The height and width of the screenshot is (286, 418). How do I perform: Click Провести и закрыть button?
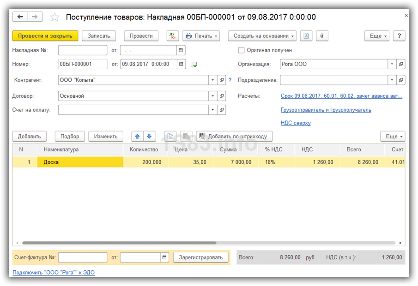pyautogui.click(x=45, y=36)
